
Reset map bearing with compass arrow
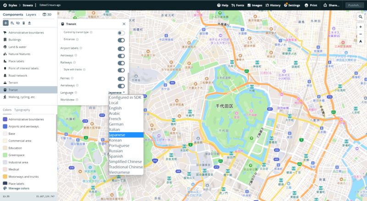(361, 41)
